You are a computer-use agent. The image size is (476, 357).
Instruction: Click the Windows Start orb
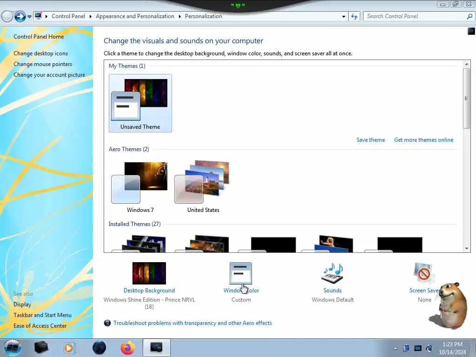[x=13, y=348]
